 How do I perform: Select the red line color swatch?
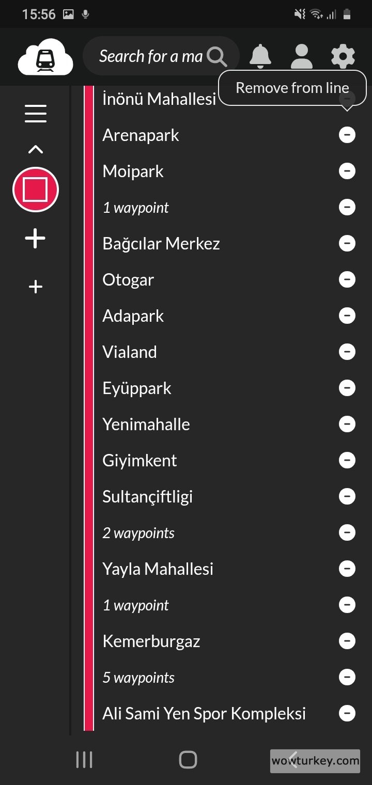pos(36,190)
